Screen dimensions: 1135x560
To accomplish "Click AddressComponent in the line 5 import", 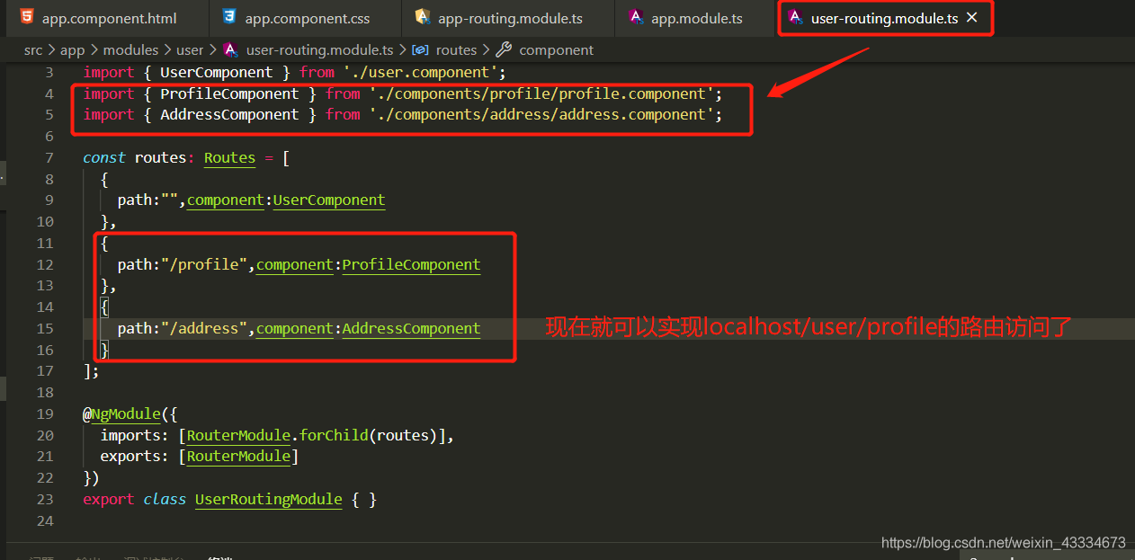I will pos(229,115).
